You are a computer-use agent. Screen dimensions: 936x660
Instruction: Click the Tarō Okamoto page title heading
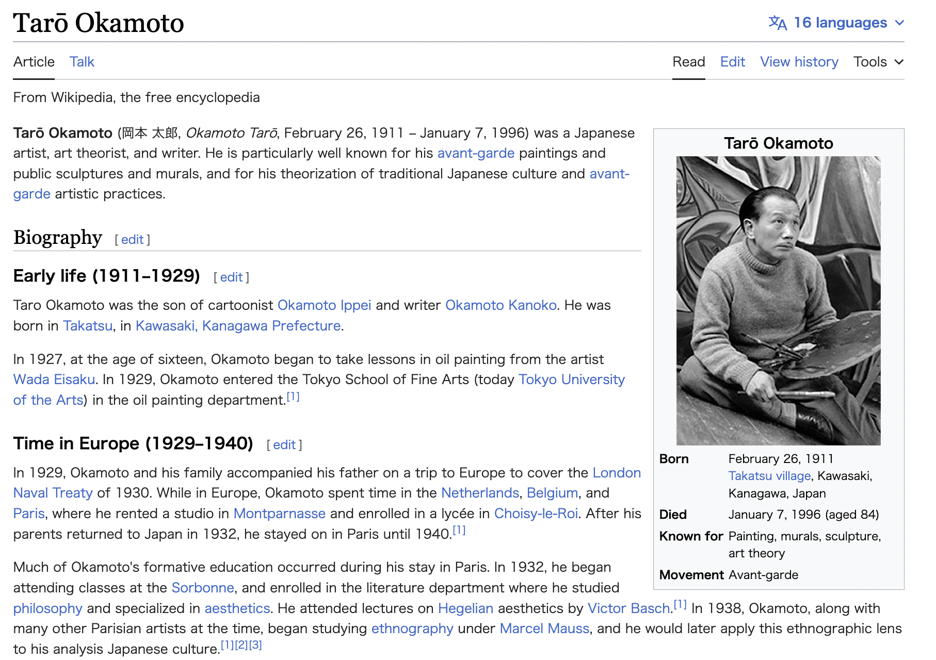[99, 23]
